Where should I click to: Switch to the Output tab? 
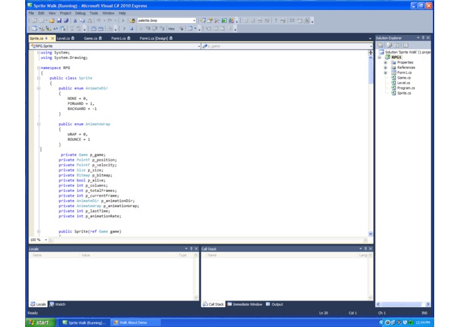click(275, 304)
